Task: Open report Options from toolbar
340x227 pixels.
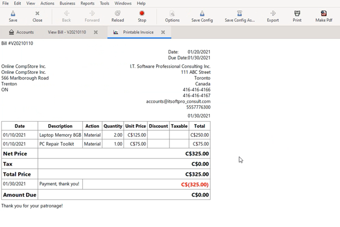Action: click(x=172, y=16)
